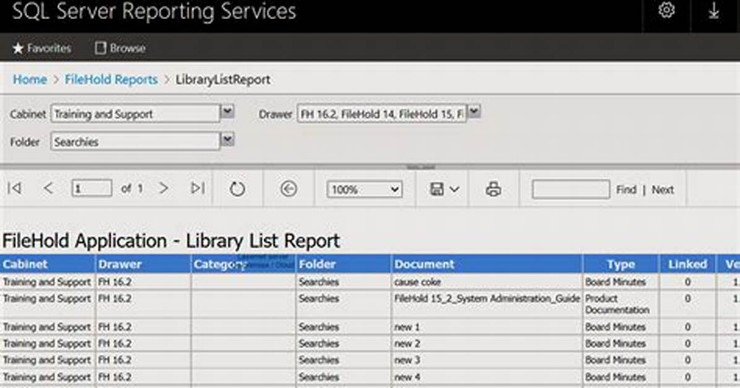The height and width of the screenshot is (388, 740).
Task: Open the 100% zoom dropdown
Action: [364, 190]
